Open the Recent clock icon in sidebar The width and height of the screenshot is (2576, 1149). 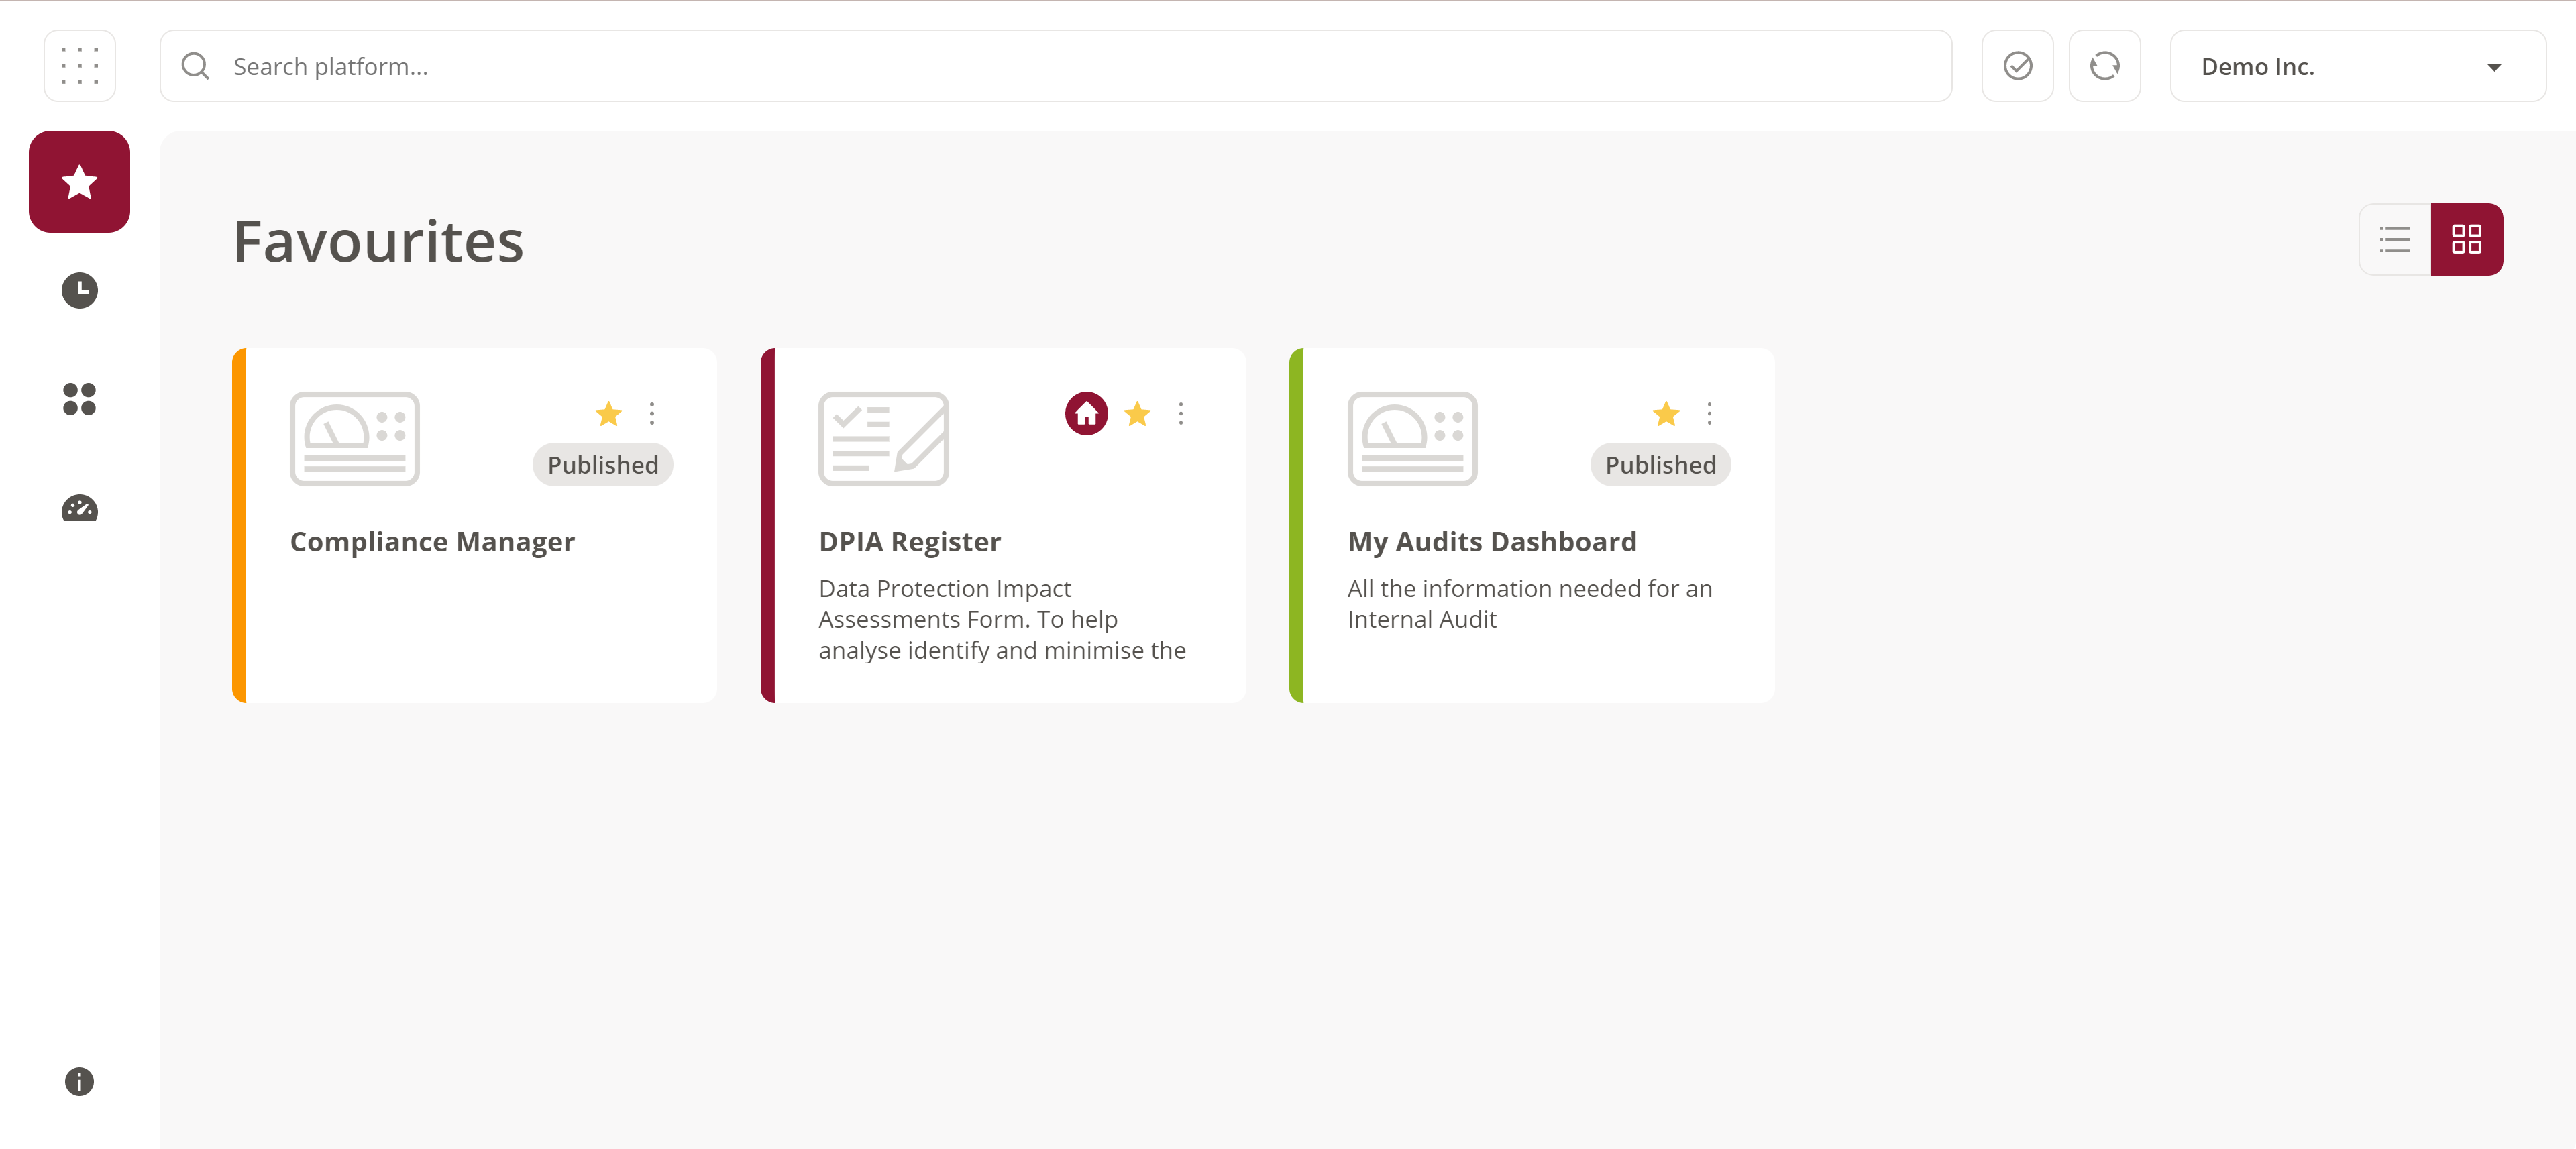pyautogui.click(x=80, y=290)
